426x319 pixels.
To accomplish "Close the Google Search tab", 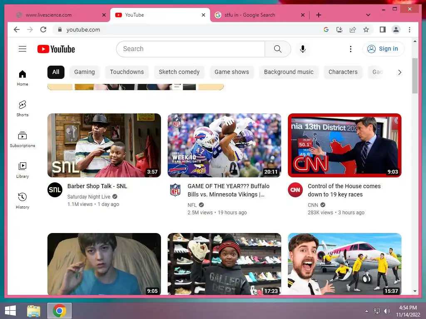I will point(303,15).
